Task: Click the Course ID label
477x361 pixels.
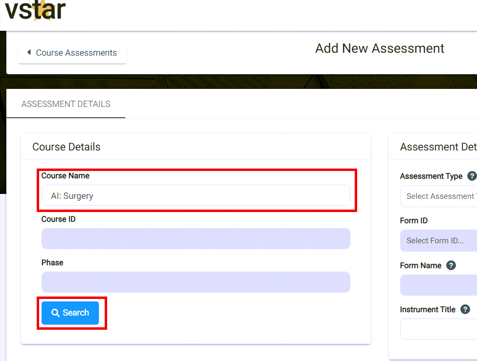Action: [58, 219]
